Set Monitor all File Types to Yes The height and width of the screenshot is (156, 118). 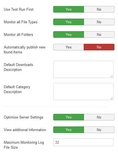click(x=69, y=22)
